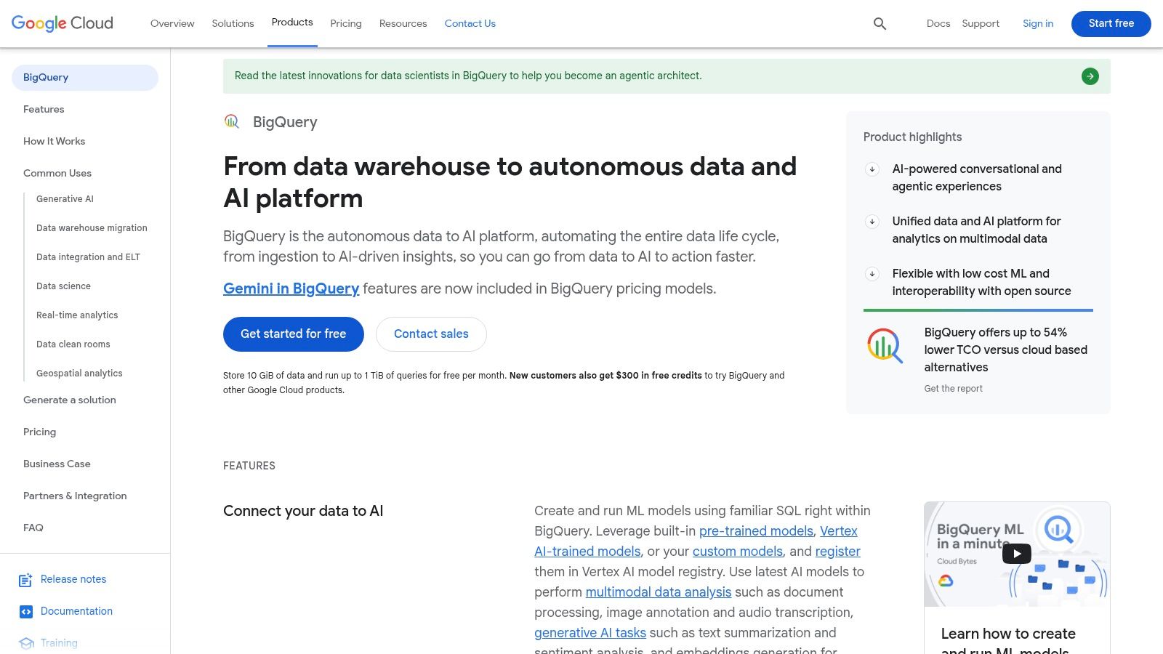This screenshot has width=1163, height=654.
Task: Select Generative AI sidebar item
Action: point(65,199)
